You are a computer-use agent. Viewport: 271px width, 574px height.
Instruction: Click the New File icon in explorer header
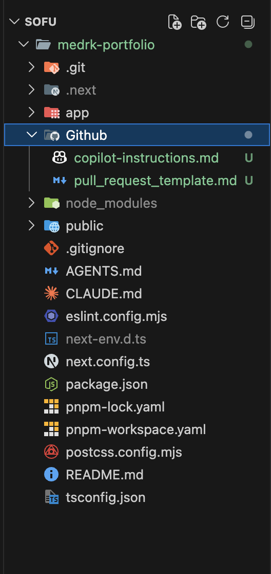pos(175,22)
